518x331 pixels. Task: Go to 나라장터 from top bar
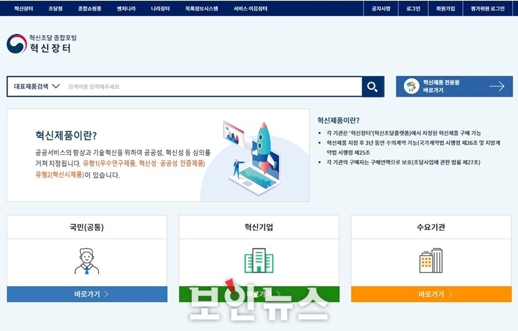[x=160, y=8]
